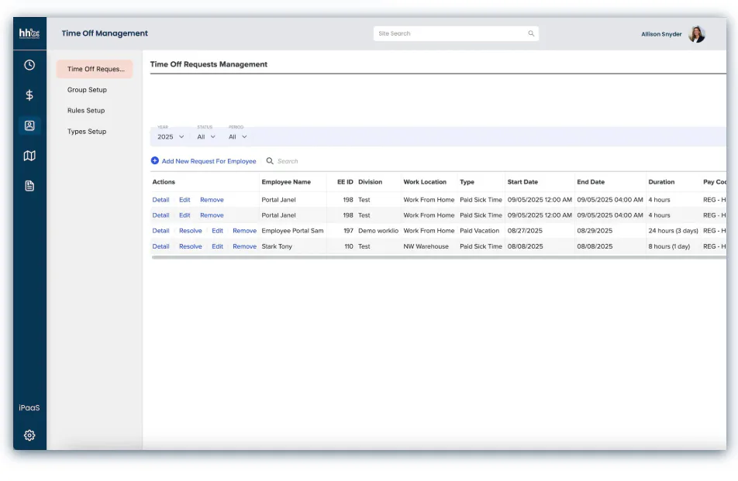
Task: Expand the Year 2025 dropdown
Action: [x=171, y=137]
